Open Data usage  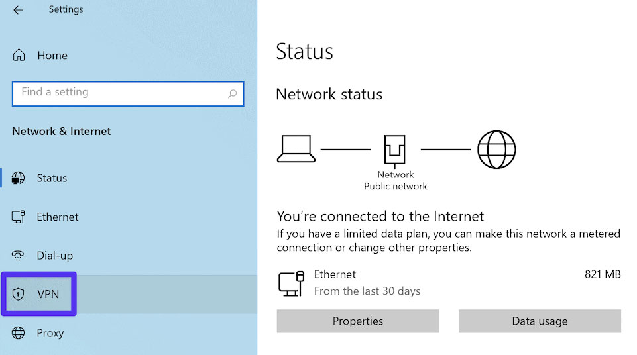click(540, 321)
